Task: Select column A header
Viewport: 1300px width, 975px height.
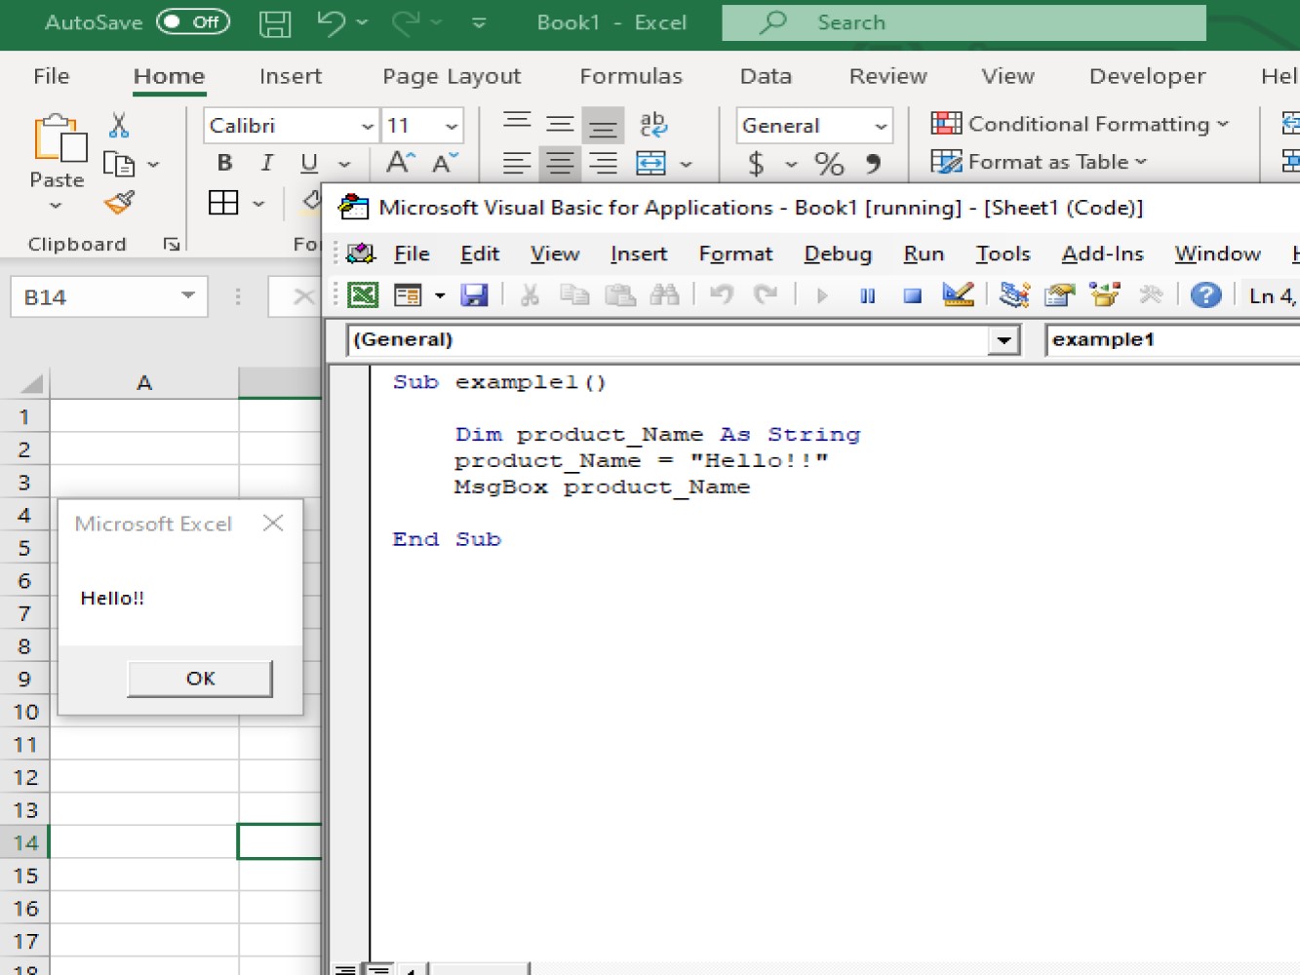Action: click(144, 383)
